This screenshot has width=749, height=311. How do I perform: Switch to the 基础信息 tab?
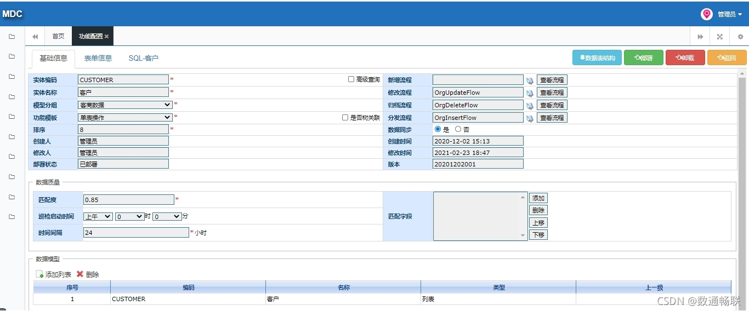point(54,58)
